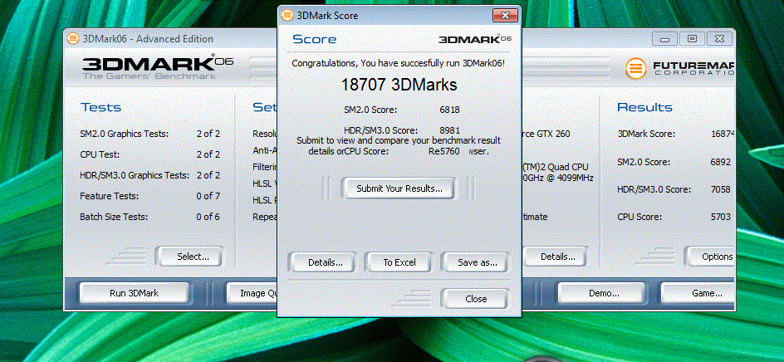Click red X close icon of Score dialog
Screen dimensions: 784x362
coord(505,16)
